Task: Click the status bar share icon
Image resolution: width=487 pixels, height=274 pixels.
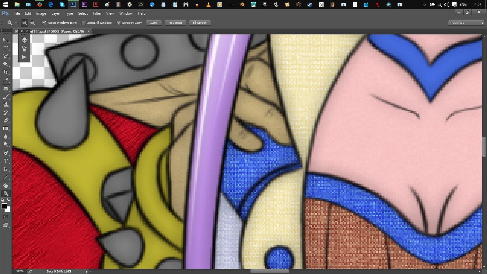Action: pos(30,271)
